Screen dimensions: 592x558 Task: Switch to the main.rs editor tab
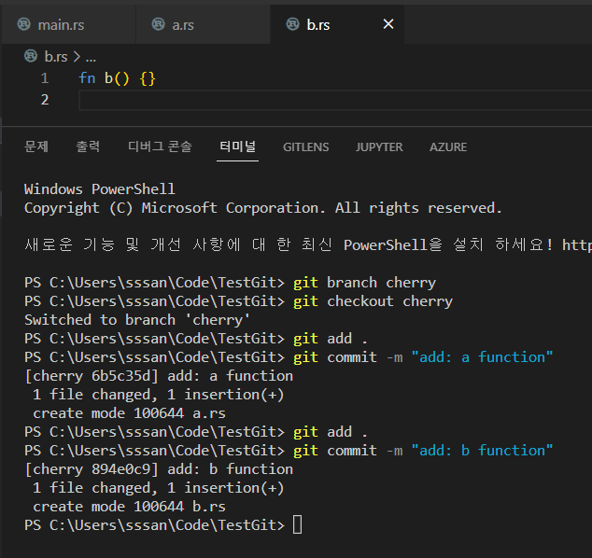click(60, 25)
